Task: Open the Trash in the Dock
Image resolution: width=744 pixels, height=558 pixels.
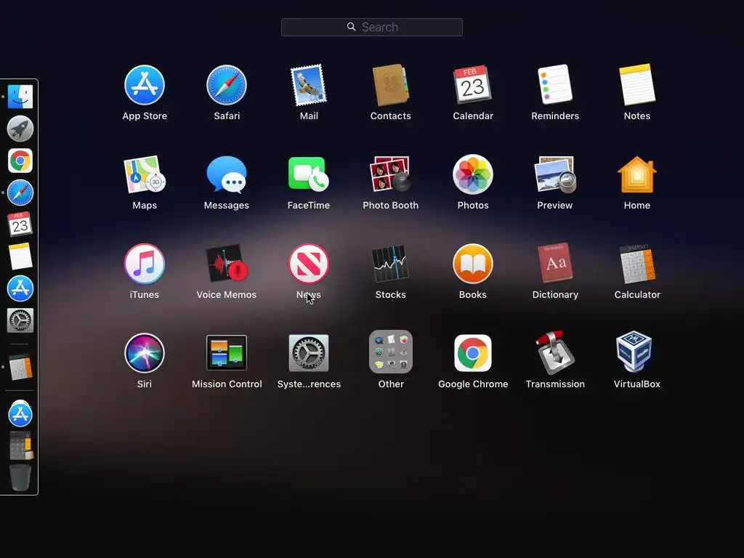Action: 20,477
